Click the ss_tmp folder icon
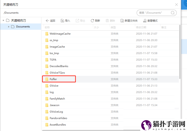This screenshot has width=187, height=131. coord(47,40)
